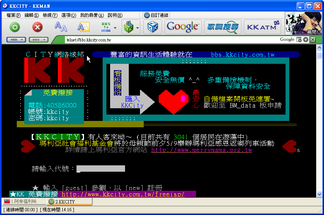Viewport: 324px width, 215px height.
Task: Click the 歡迎至 BM_data 板申請 text
Action: [243, 105]
